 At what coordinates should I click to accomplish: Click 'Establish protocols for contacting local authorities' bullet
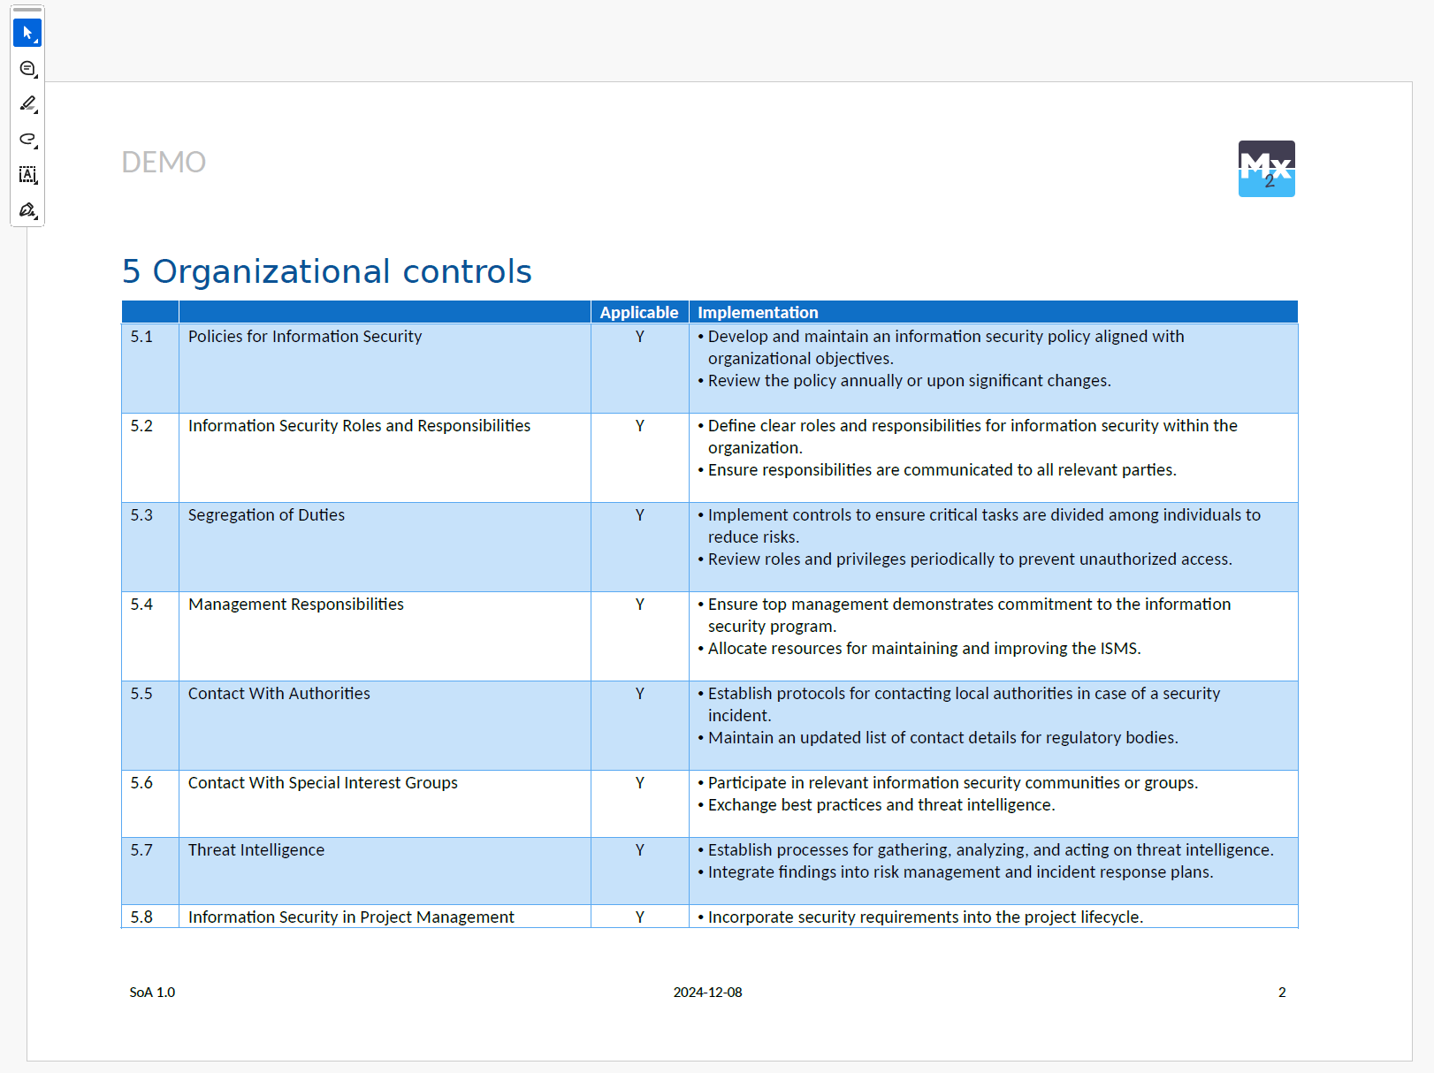[x=959, y=704]
